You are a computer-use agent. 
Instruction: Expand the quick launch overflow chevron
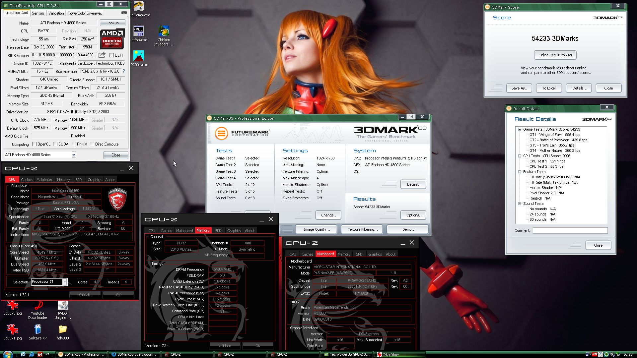48,354
